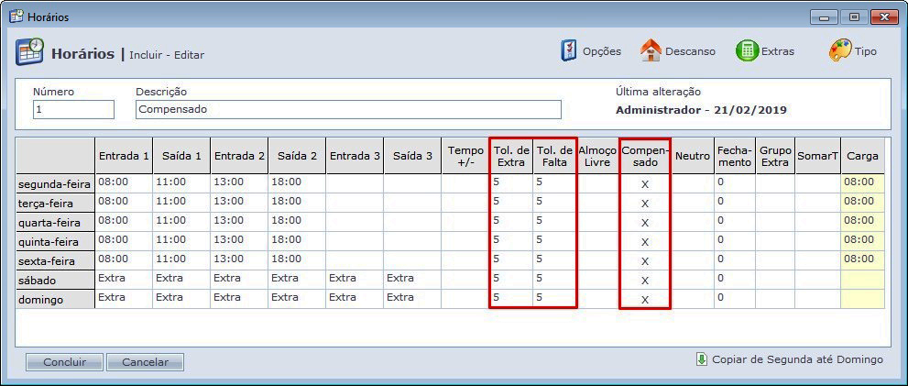
Task: Click the green copy arrow icon
Action: pos(702,359)
